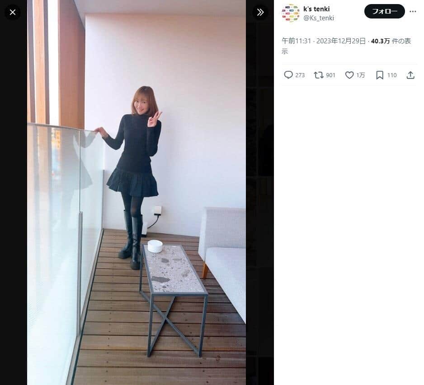Open the three-dot more options menu
Viewport: 424px width, 385px height.
[412, 11]
